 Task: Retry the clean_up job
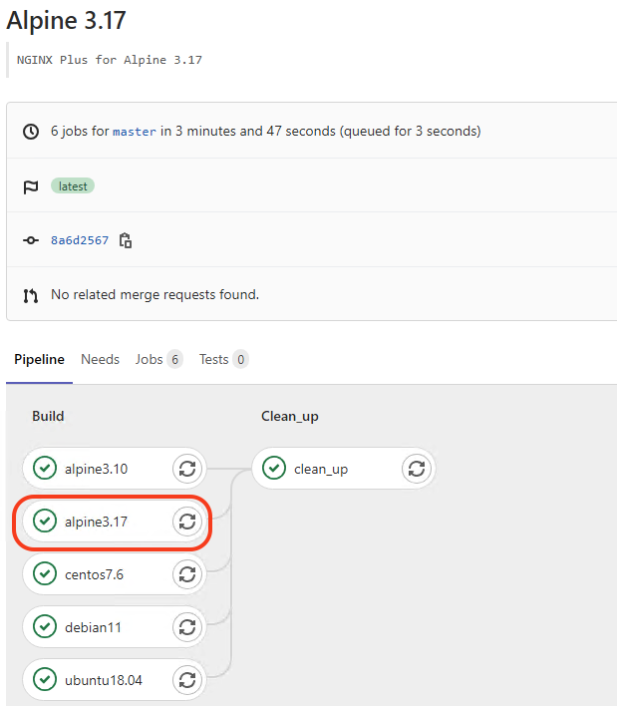point(417,469)
